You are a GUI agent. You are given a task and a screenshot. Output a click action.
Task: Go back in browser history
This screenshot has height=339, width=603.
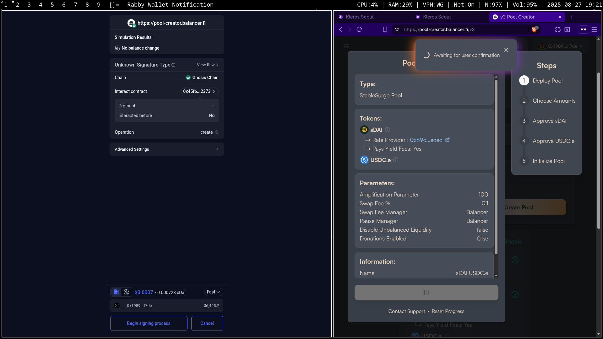pos(340,30)
